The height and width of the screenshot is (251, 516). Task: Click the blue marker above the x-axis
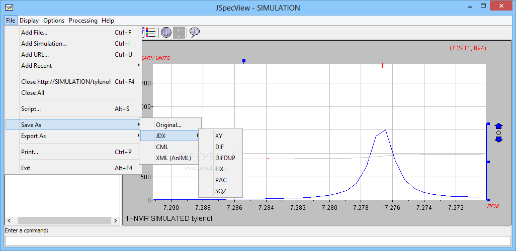click(x=244, y=61)
